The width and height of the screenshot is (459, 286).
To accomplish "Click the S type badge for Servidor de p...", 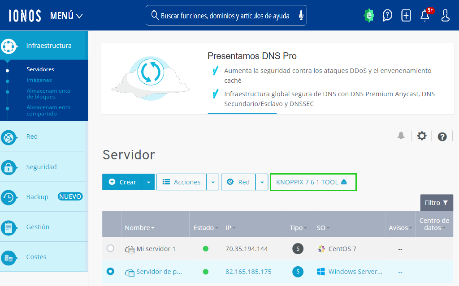I will (x=298, y=271).
